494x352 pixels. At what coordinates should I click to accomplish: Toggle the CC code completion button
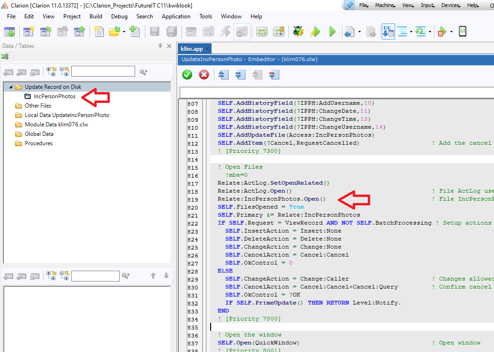click(x=388, y=31)
